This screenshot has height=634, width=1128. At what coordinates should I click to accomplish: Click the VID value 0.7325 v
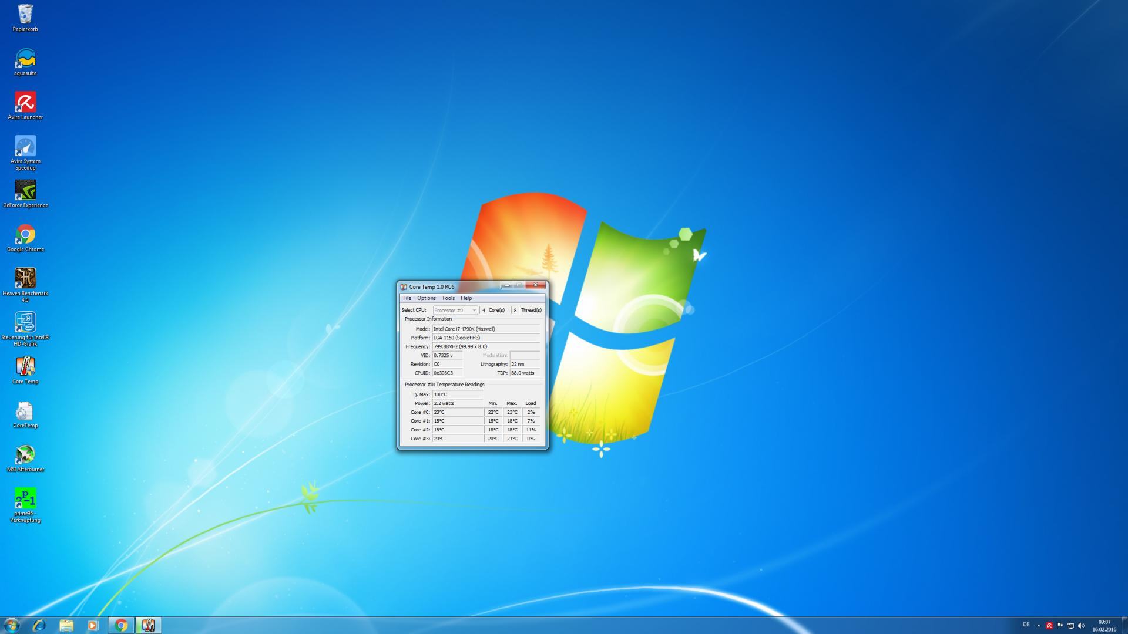pyautogui.click(x=447, y=355)
